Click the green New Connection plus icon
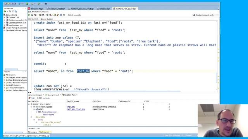This screenshot has height=139, width=248. click(x=5, y=12)
